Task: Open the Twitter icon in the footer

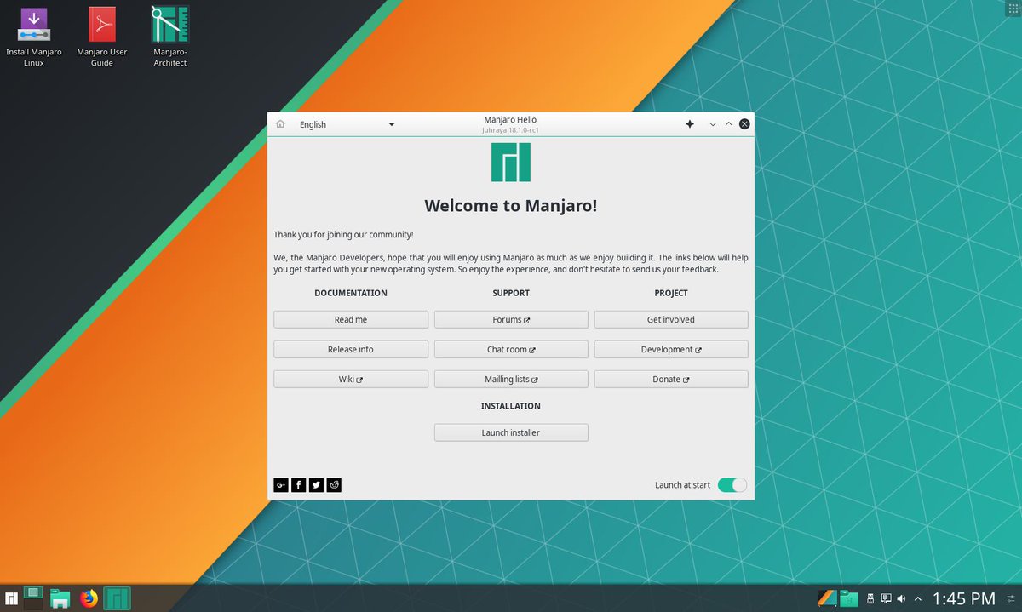Action: 316,484
